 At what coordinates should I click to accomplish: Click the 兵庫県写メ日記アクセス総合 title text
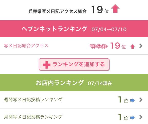click(x=57, y=11)
